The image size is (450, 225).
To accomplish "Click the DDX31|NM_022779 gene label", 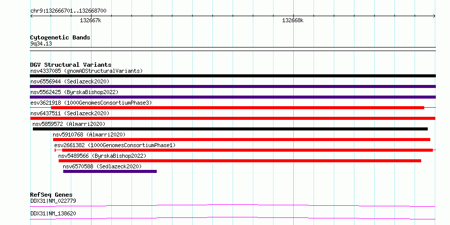I will pyautogui.click(x=53, y=201).
